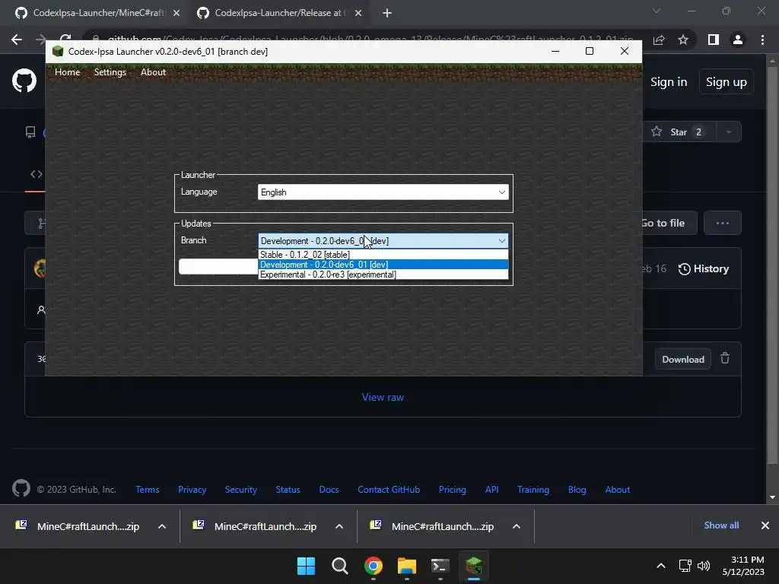Open the Home menu in launcher
Screen dimensions: 779x584
(67, 72)
